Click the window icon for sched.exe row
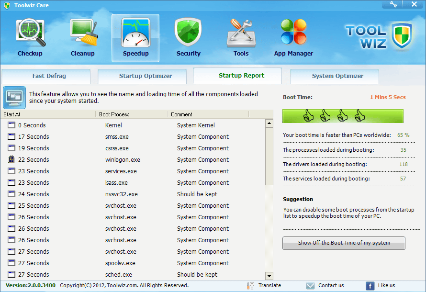426x292 pixels. 11,274
